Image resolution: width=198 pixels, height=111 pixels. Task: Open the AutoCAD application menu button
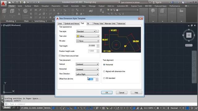[3, 3]
